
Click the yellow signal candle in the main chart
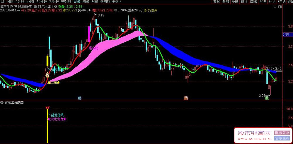click(x=47, y=60)
